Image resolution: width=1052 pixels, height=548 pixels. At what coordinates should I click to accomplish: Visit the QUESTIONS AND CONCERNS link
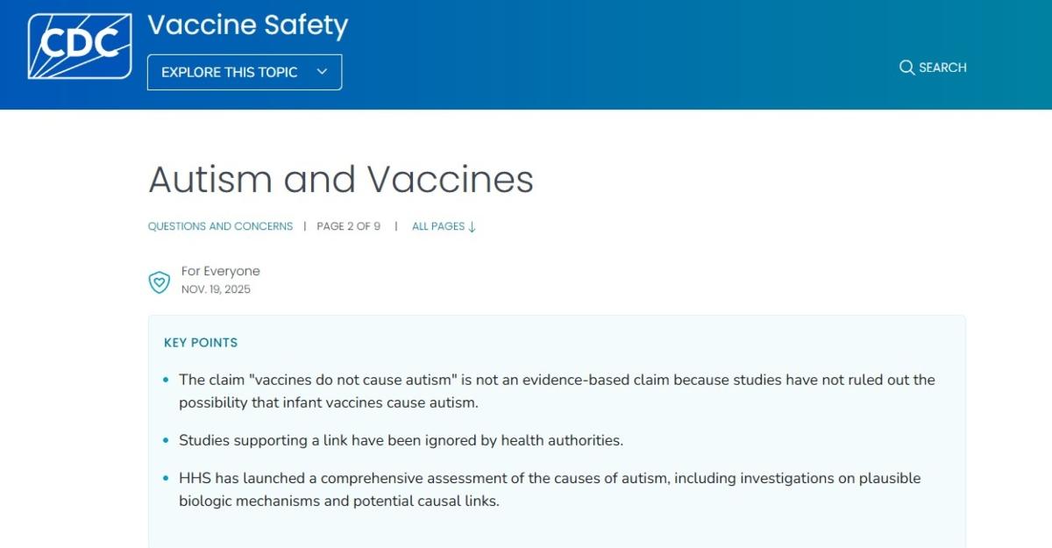(x=219, y=226)
